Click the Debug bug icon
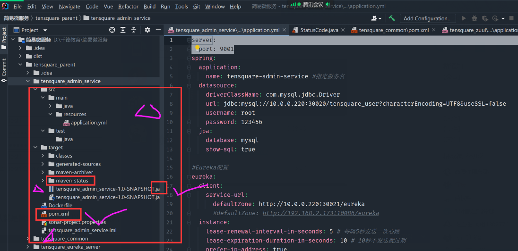This screenshot has width=518, height=251. click(x=475, y=18)
